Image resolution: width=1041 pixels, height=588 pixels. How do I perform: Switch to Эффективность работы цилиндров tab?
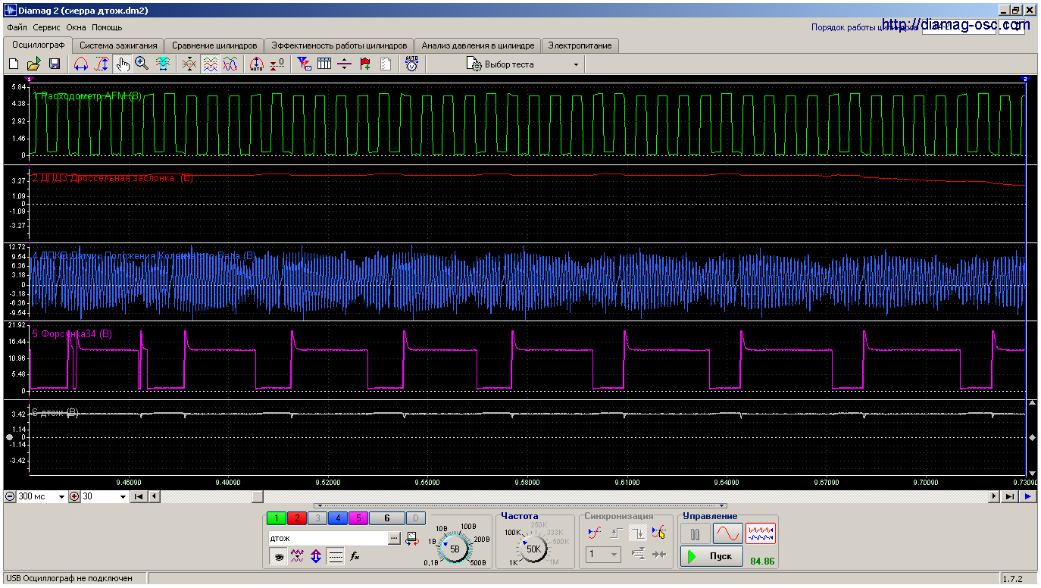(x=339, y=45)
